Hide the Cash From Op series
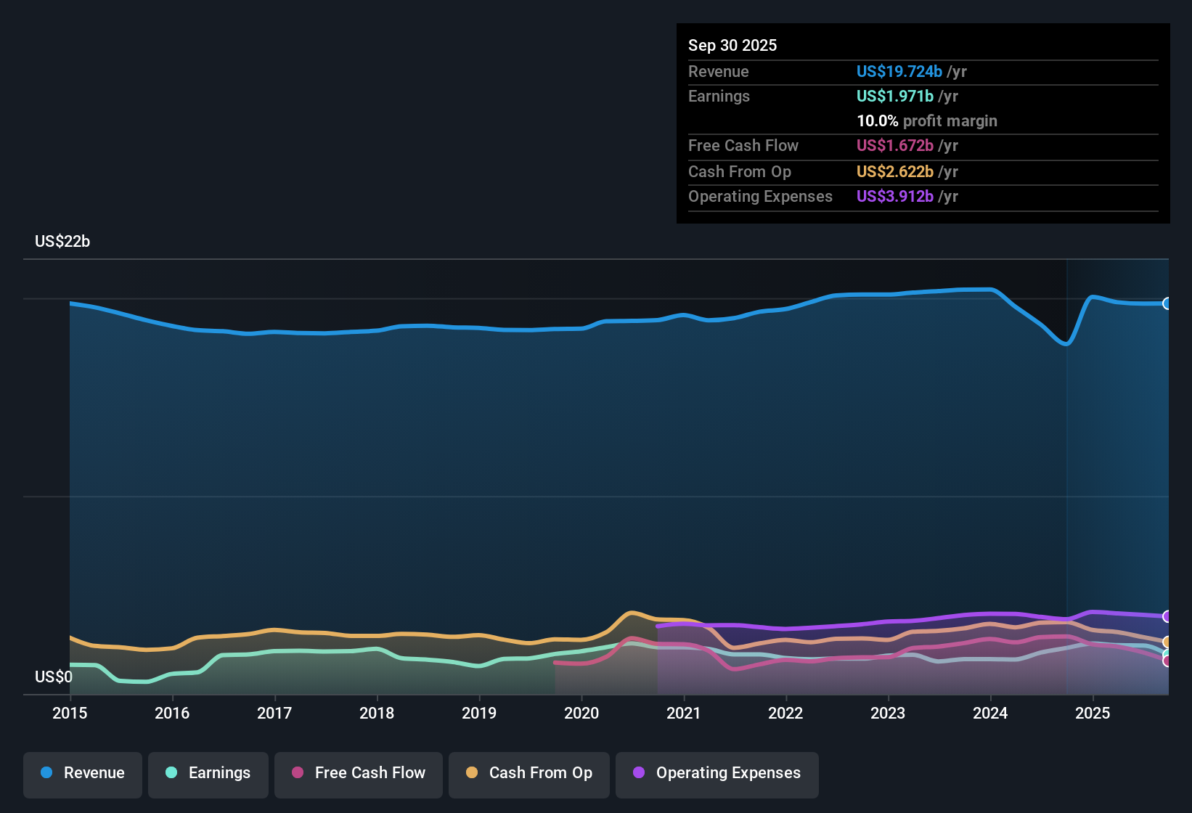 (x=529, y=773)
